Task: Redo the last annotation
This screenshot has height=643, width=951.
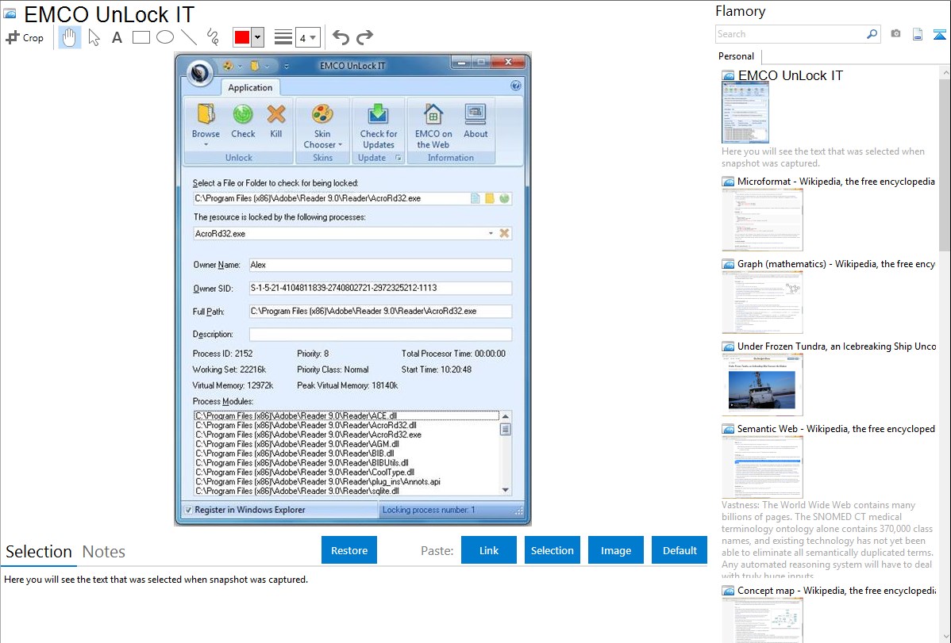Action: [364, 37]
